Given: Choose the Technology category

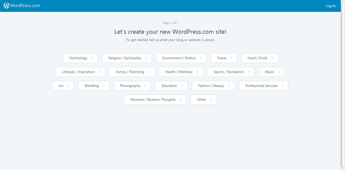Looking at the screenshot, I should click(80, 58).
